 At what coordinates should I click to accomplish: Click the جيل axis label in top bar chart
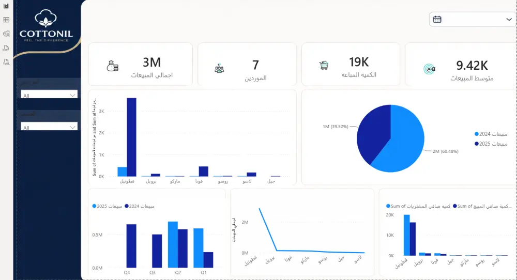point(271,181)
